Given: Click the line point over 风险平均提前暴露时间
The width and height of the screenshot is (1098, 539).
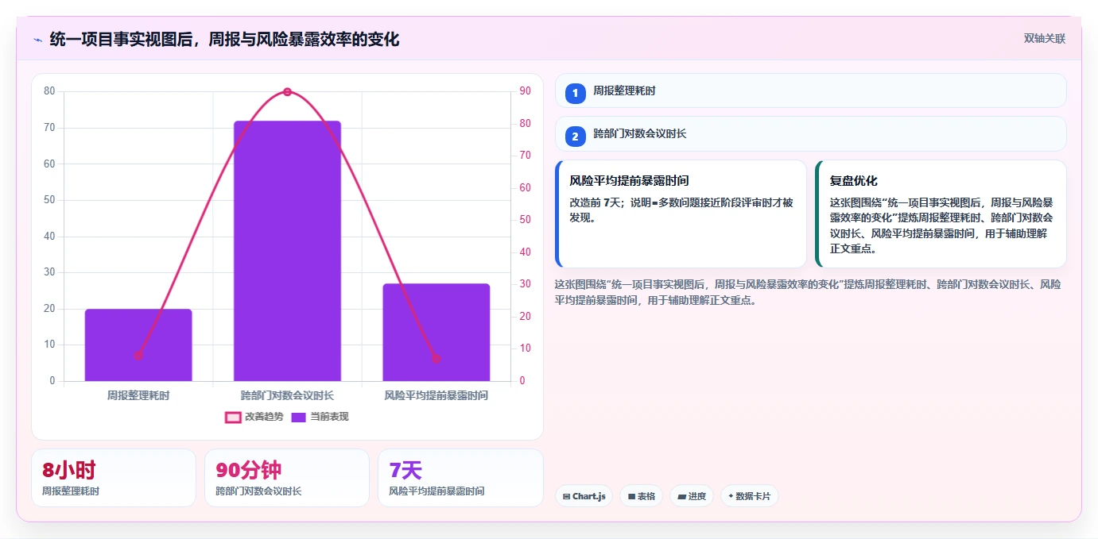Looking at the screenshot, I should click(x=436, y=359).
